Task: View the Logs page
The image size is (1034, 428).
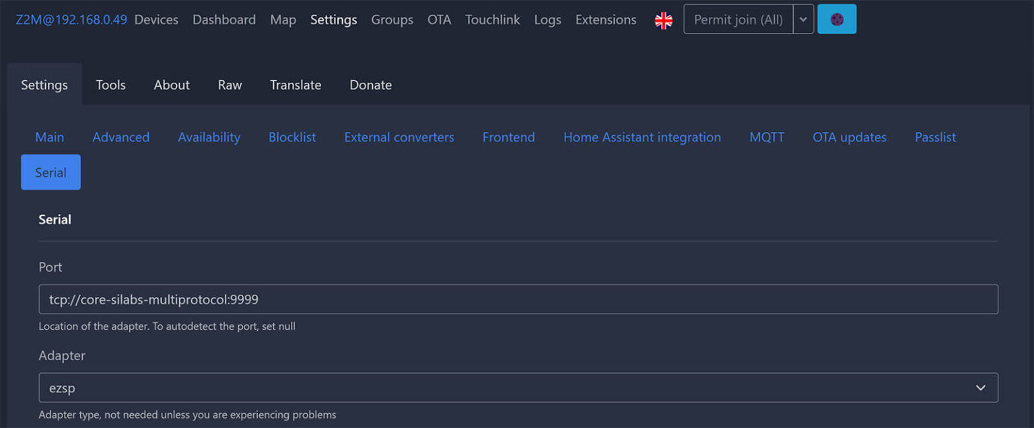Action: pos(547,20)
